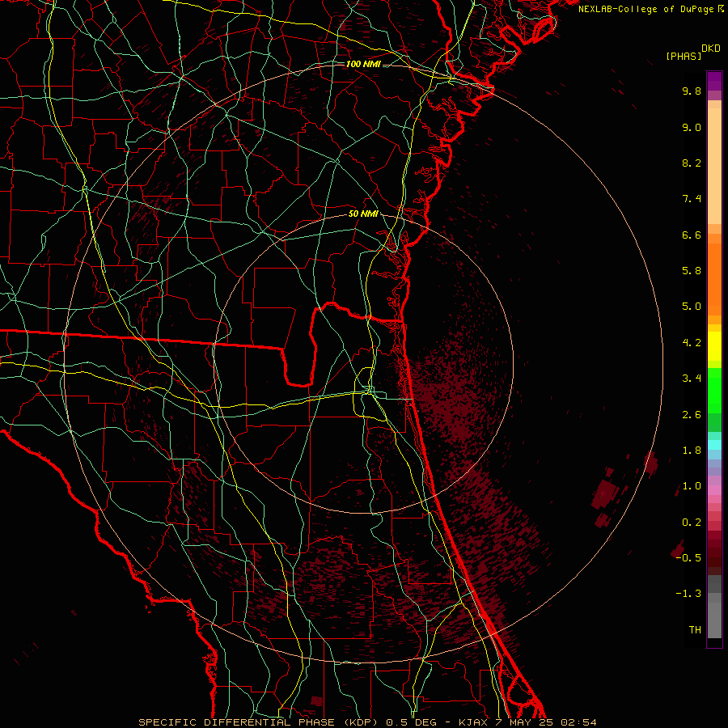Click the 1.0 scale label
Viewport: 728px width, 728px height.
pos(692,486)
